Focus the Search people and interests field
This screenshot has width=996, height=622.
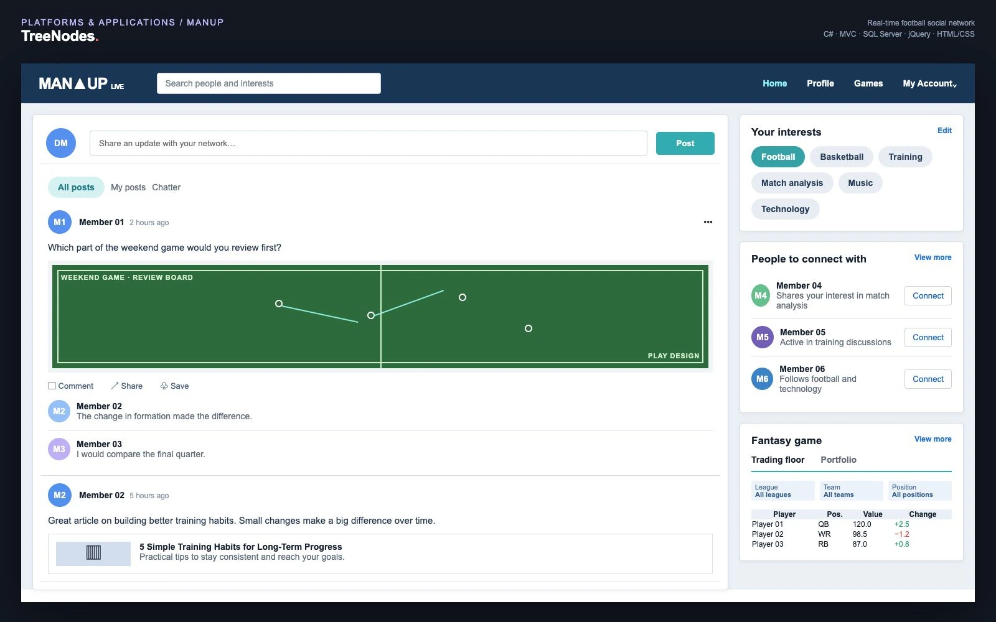(x=269, y=83)
